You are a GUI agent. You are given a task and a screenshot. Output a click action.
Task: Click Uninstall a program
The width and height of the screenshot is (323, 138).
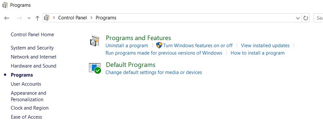click(127, 45)
